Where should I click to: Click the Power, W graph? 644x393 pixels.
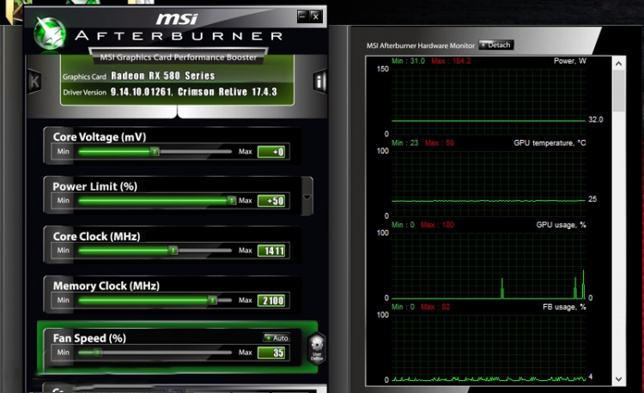(x=489, y=101)
